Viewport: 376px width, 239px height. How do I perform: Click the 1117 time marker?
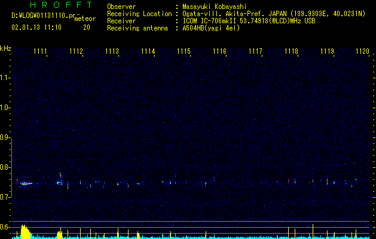tap(255, 51)
